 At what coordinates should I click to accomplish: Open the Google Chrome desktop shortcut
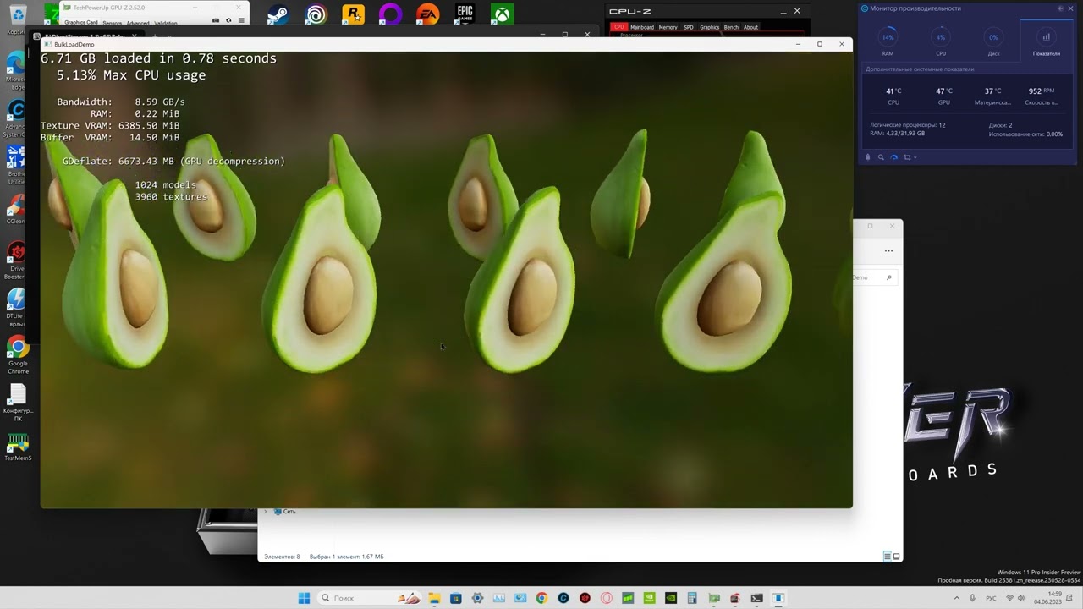(18, 355)
